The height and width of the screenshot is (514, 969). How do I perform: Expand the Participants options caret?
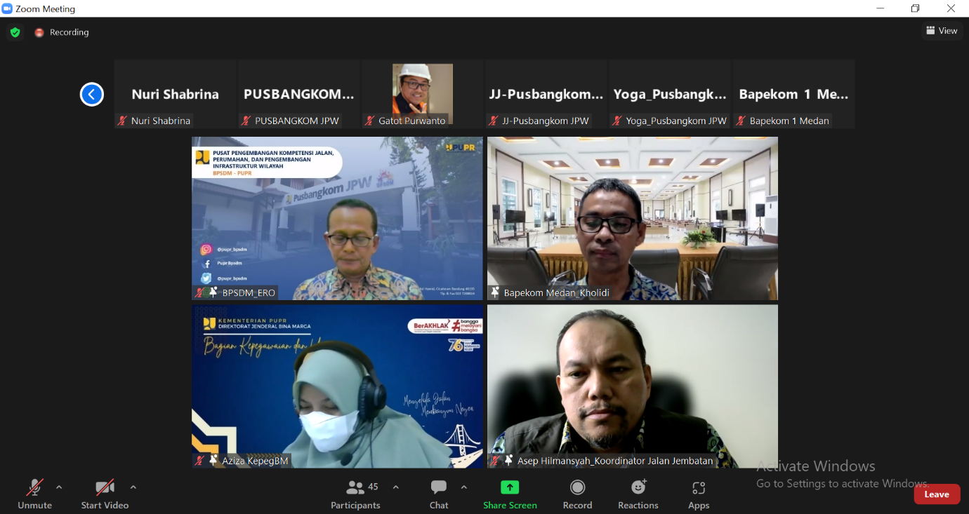click(x=396, y=487)
